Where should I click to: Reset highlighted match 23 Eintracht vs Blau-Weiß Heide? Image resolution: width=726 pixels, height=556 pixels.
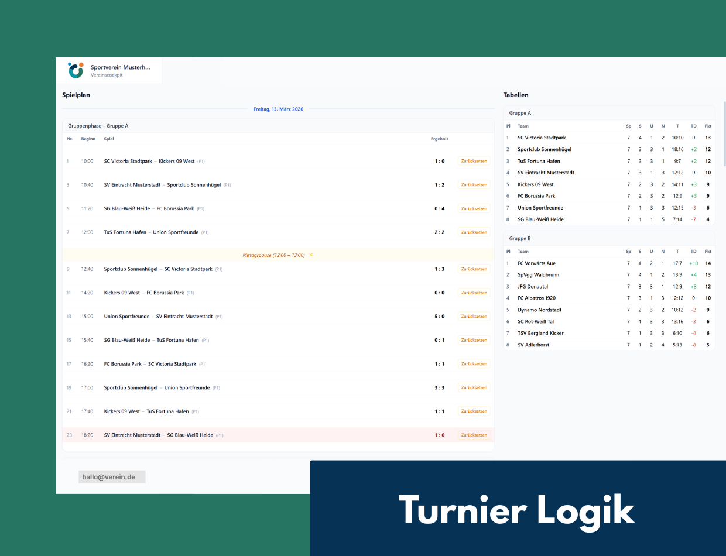point(474,435)
